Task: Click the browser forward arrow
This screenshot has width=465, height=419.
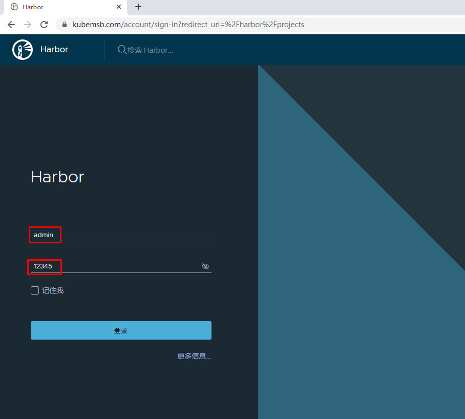Action: [x=28, y=24]
